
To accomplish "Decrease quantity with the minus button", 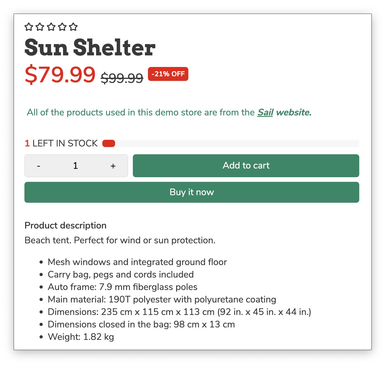I will click(x=39, y=166).
